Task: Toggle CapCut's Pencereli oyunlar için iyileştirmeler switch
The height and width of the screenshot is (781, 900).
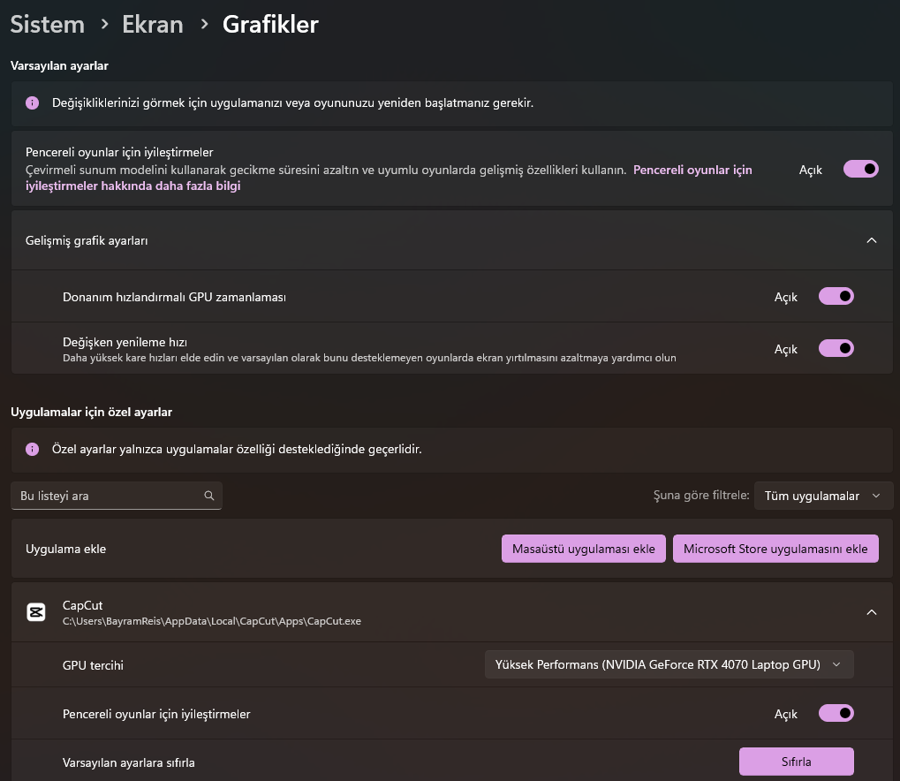Action: click(x=836, y=713)
